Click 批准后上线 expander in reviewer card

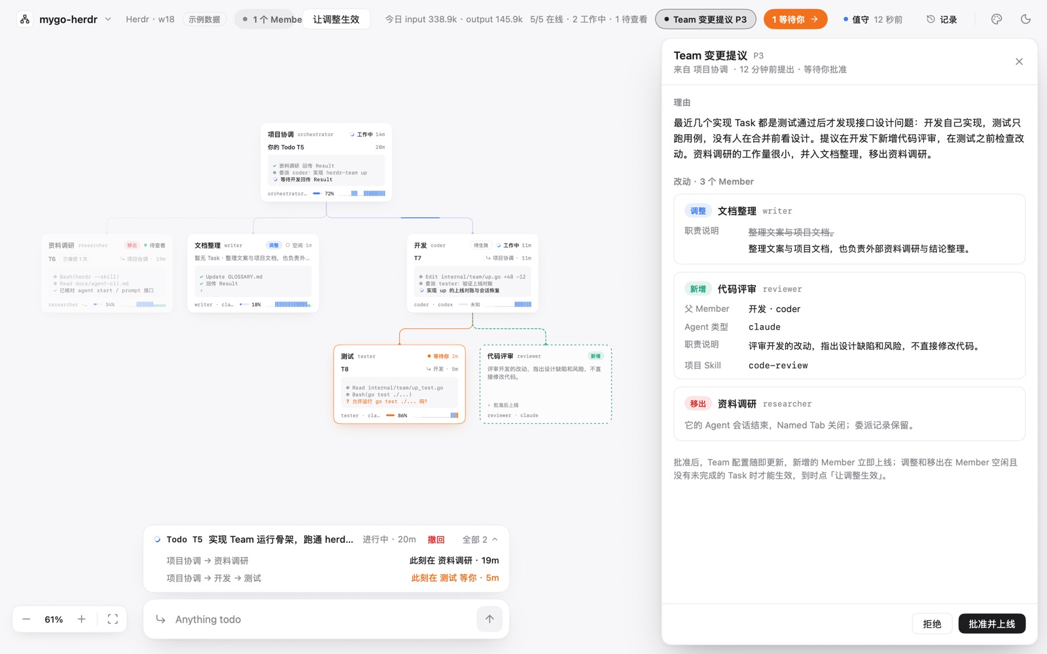[x=504, y=405]
